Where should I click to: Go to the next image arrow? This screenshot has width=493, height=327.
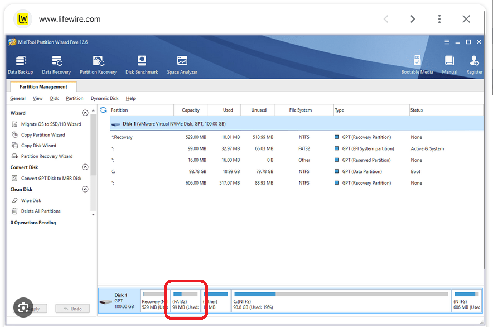[x=413, y=19]
